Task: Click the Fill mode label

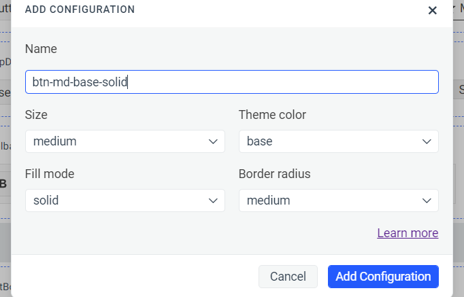Action: [50, 174]
